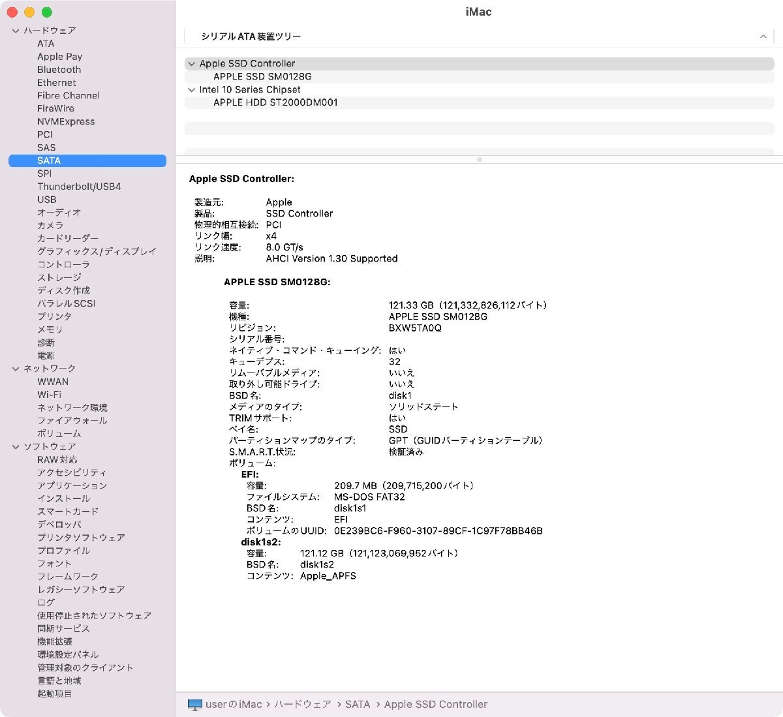
Task: Open メモリ in the sidebar
Action: coord(50,329)
